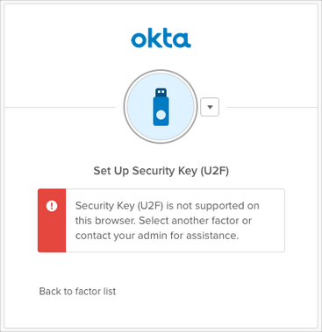Click the red error banner strip
Viewport: 322px width, 332px height.
point(52,221)
